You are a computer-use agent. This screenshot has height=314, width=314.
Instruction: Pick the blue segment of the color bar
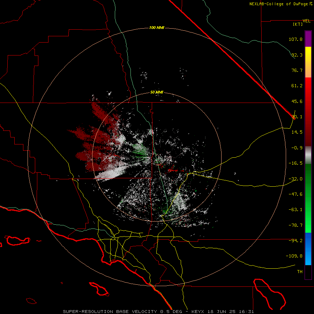click(x=308, y=249)
